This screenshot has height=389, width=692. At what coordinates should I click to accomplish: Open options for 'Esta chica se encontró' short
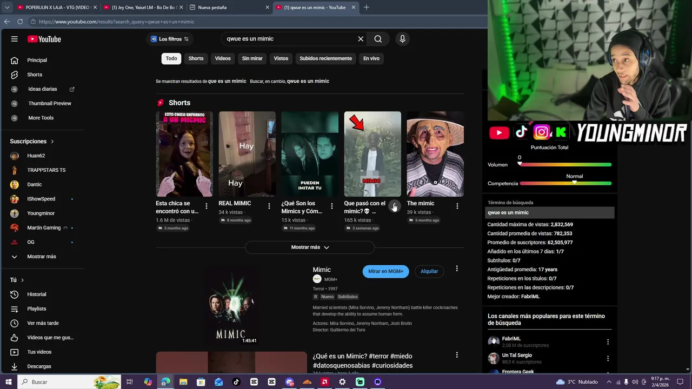(x=207, y=206)
